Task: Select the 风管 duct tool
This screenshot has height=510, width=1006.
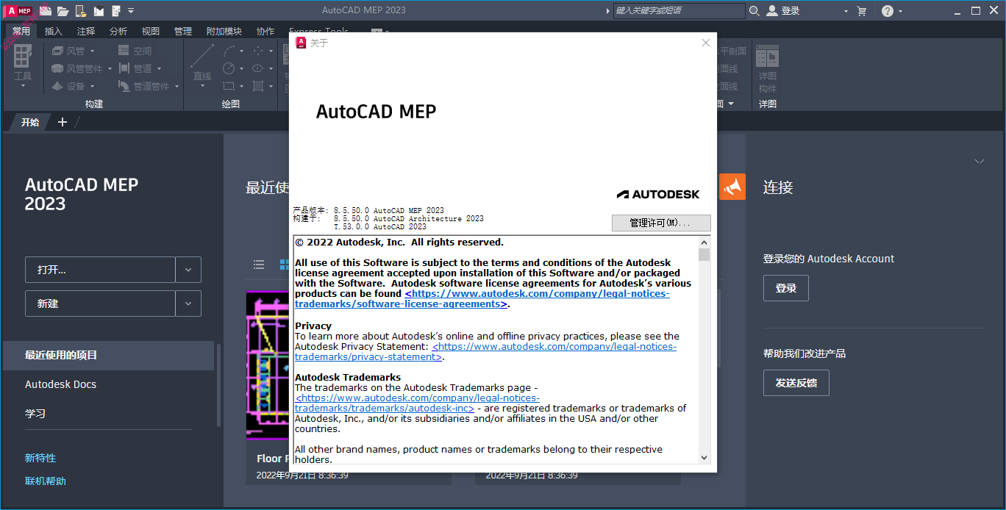Action: tap(68, 51)
